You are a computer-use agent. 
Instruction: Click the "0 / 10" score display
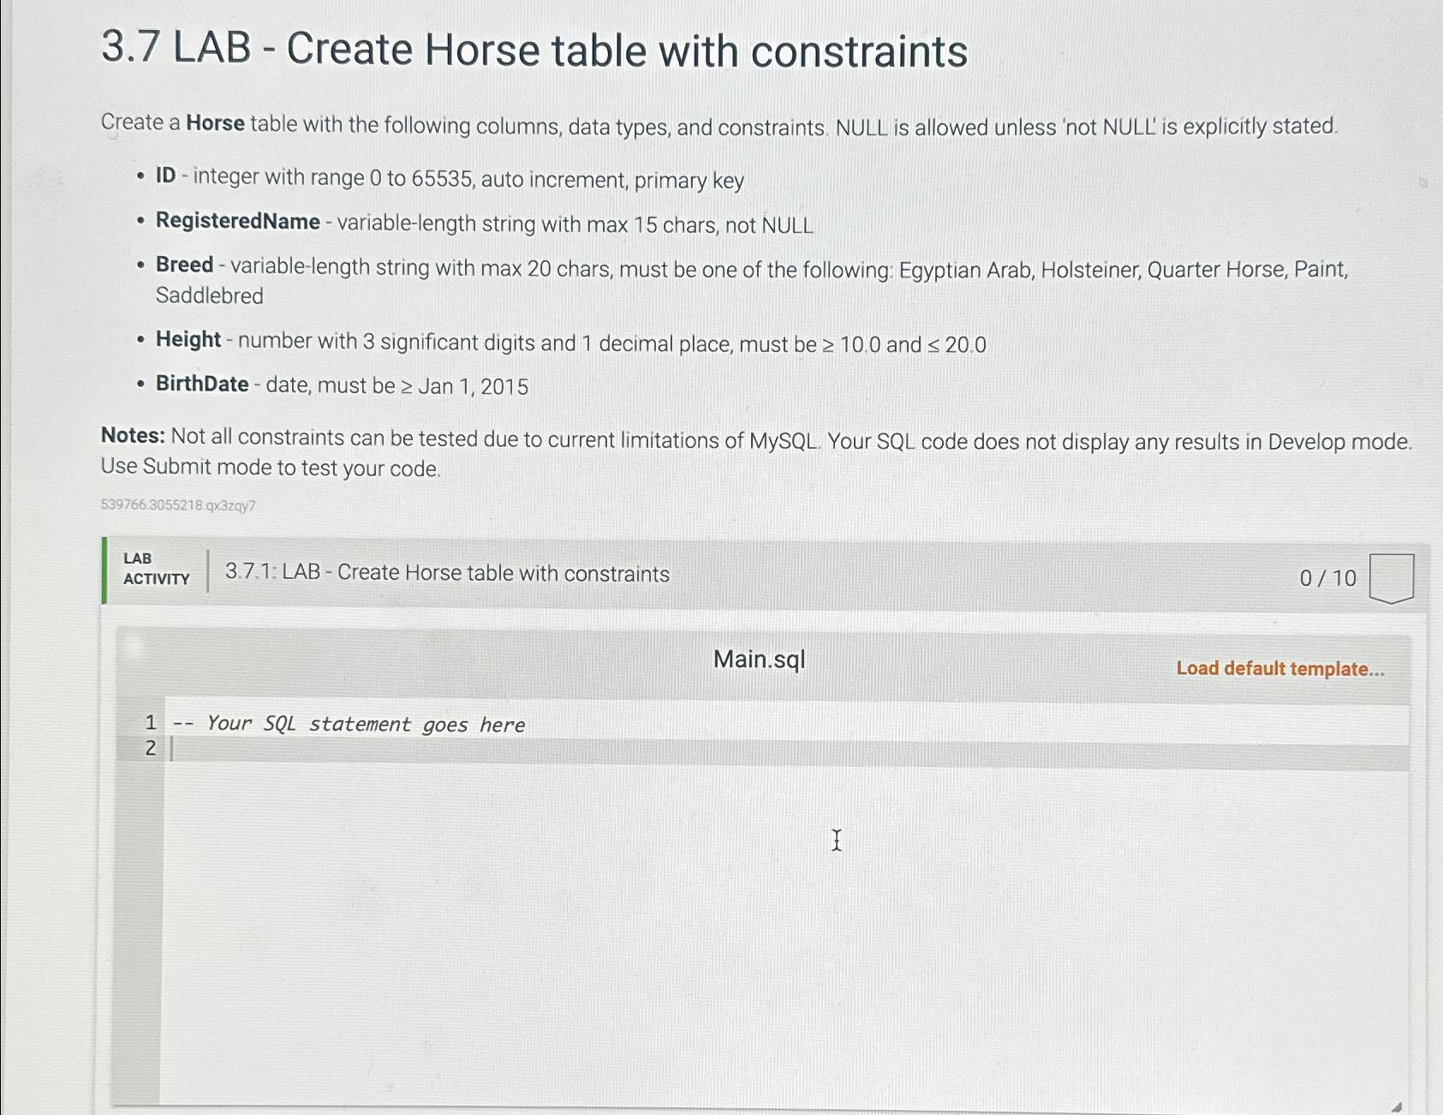(1327, 576)
